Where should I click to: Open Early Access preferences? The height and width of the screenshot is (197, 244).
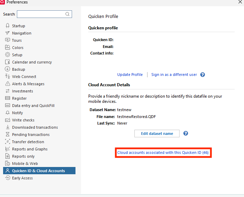[x=22, y=178]
